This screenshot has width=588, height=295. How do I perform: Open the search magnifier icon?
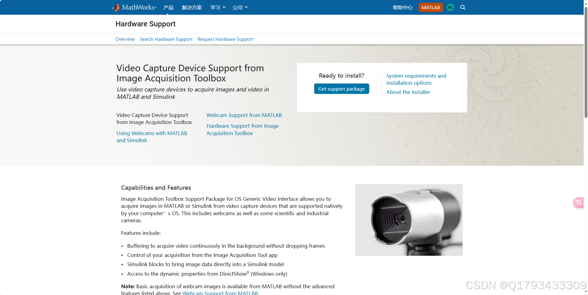click(x=463, y=7)
